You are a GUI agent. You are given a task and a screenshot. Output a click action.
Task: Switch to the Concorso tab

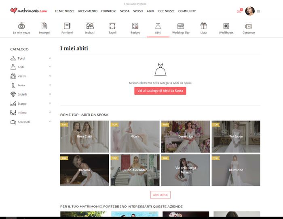249,28
